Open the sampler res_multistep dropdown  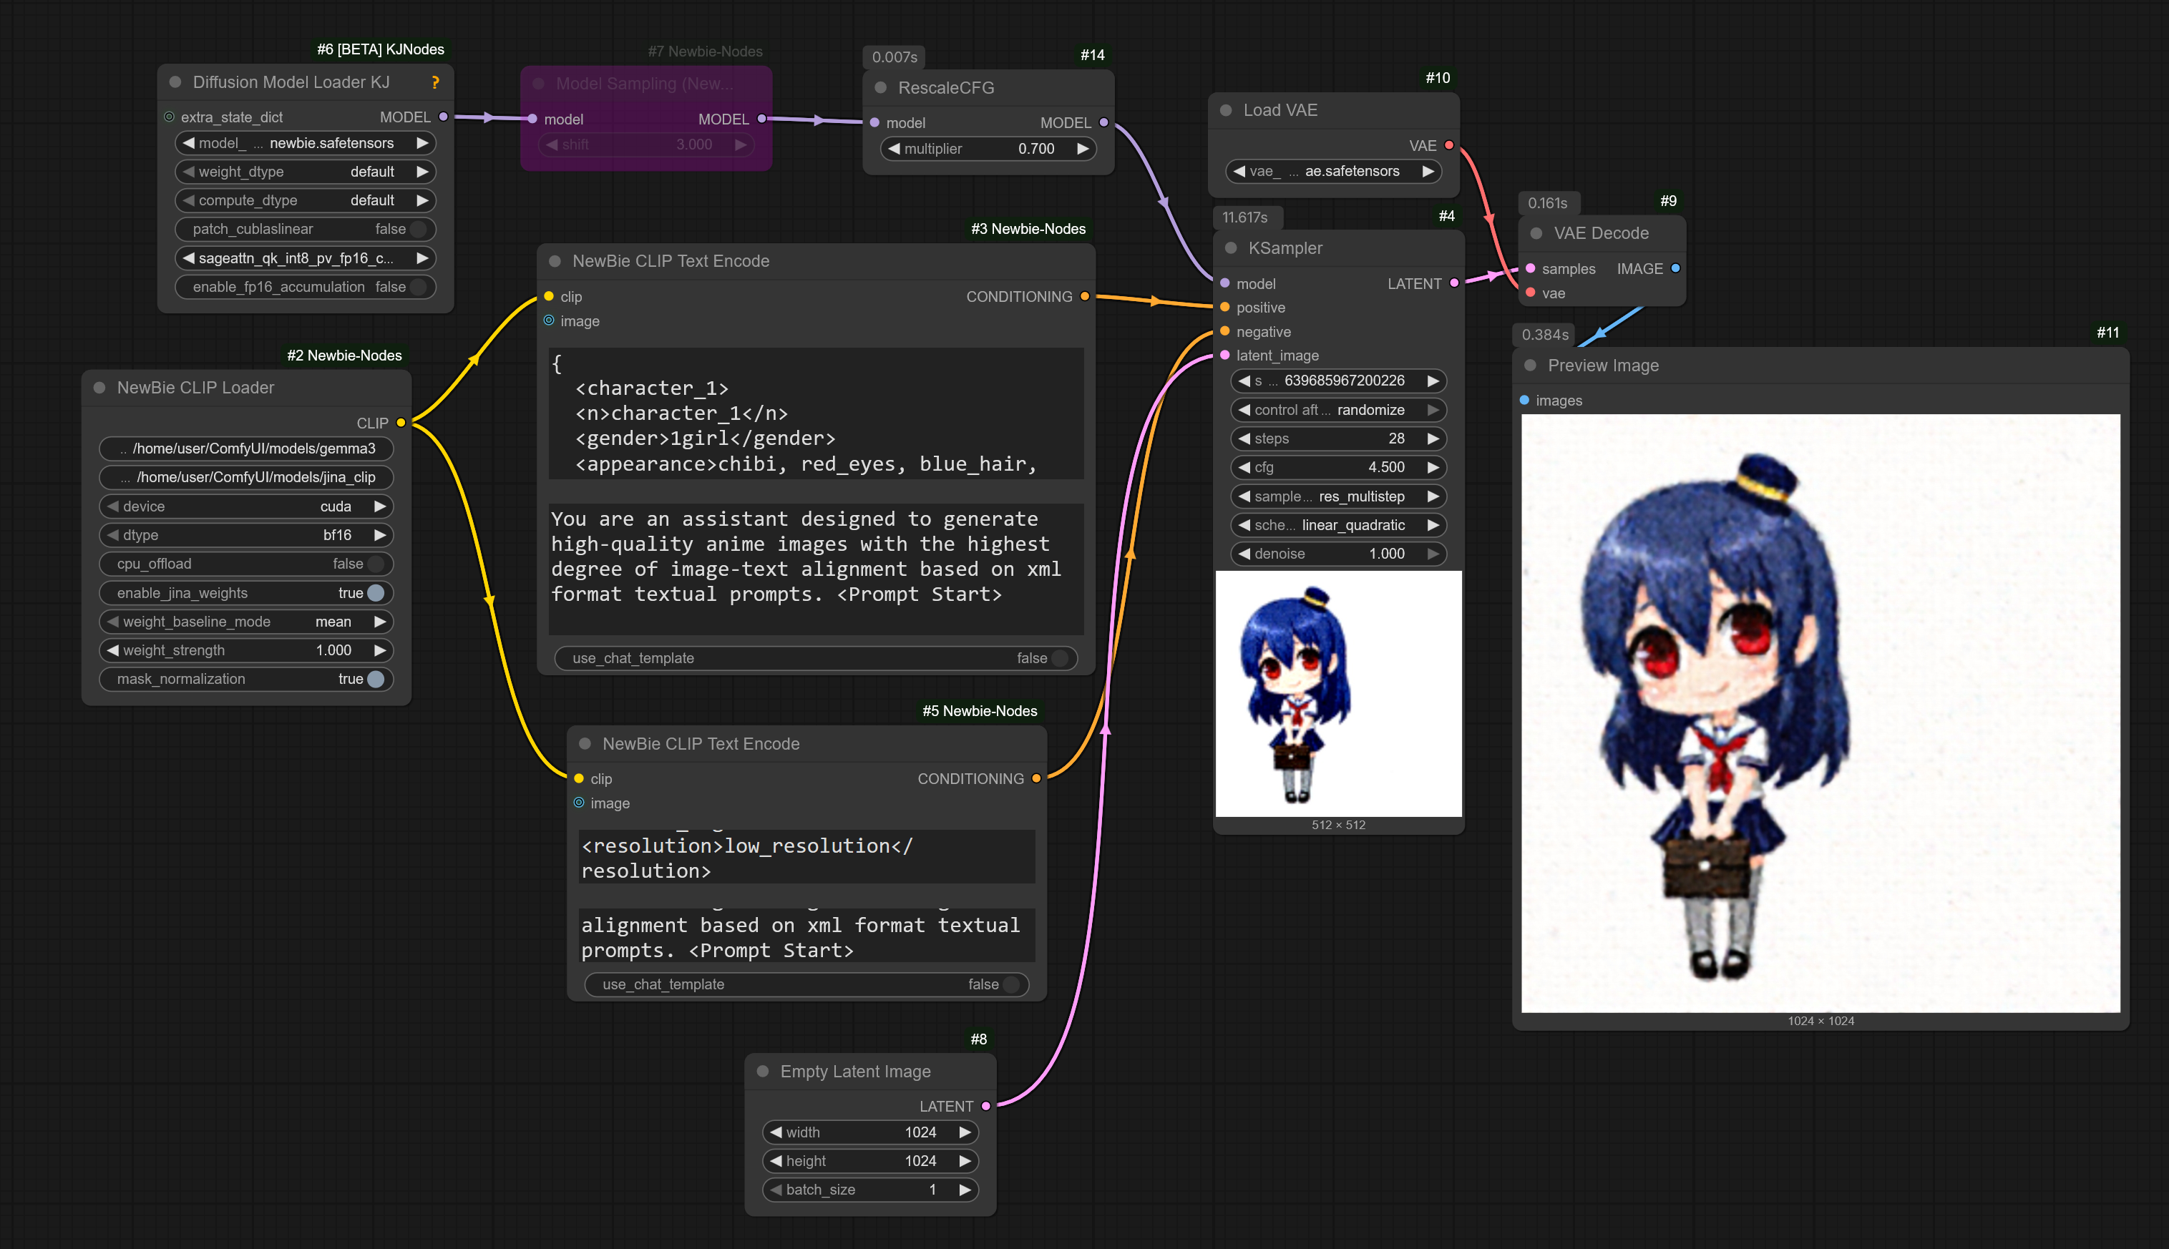coord(1338,496)
